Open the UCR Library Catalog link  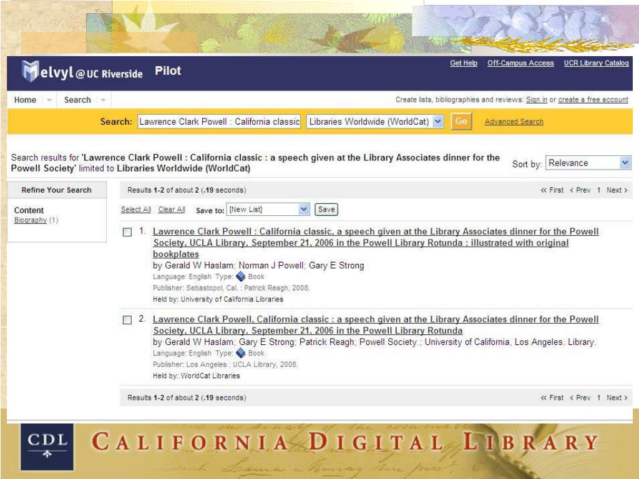596,63
